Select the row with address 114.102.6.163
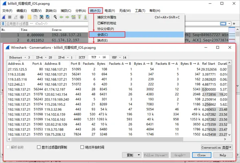Viewport: 240px width, 163px height. coord(117,119)
